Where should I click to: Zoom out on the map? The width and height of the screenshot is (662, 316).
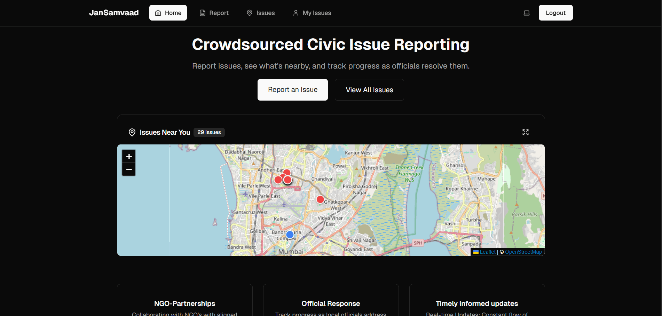point(129,169)
